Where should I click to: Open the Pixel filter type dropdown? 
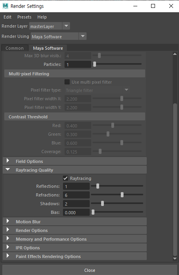[97, 90]
